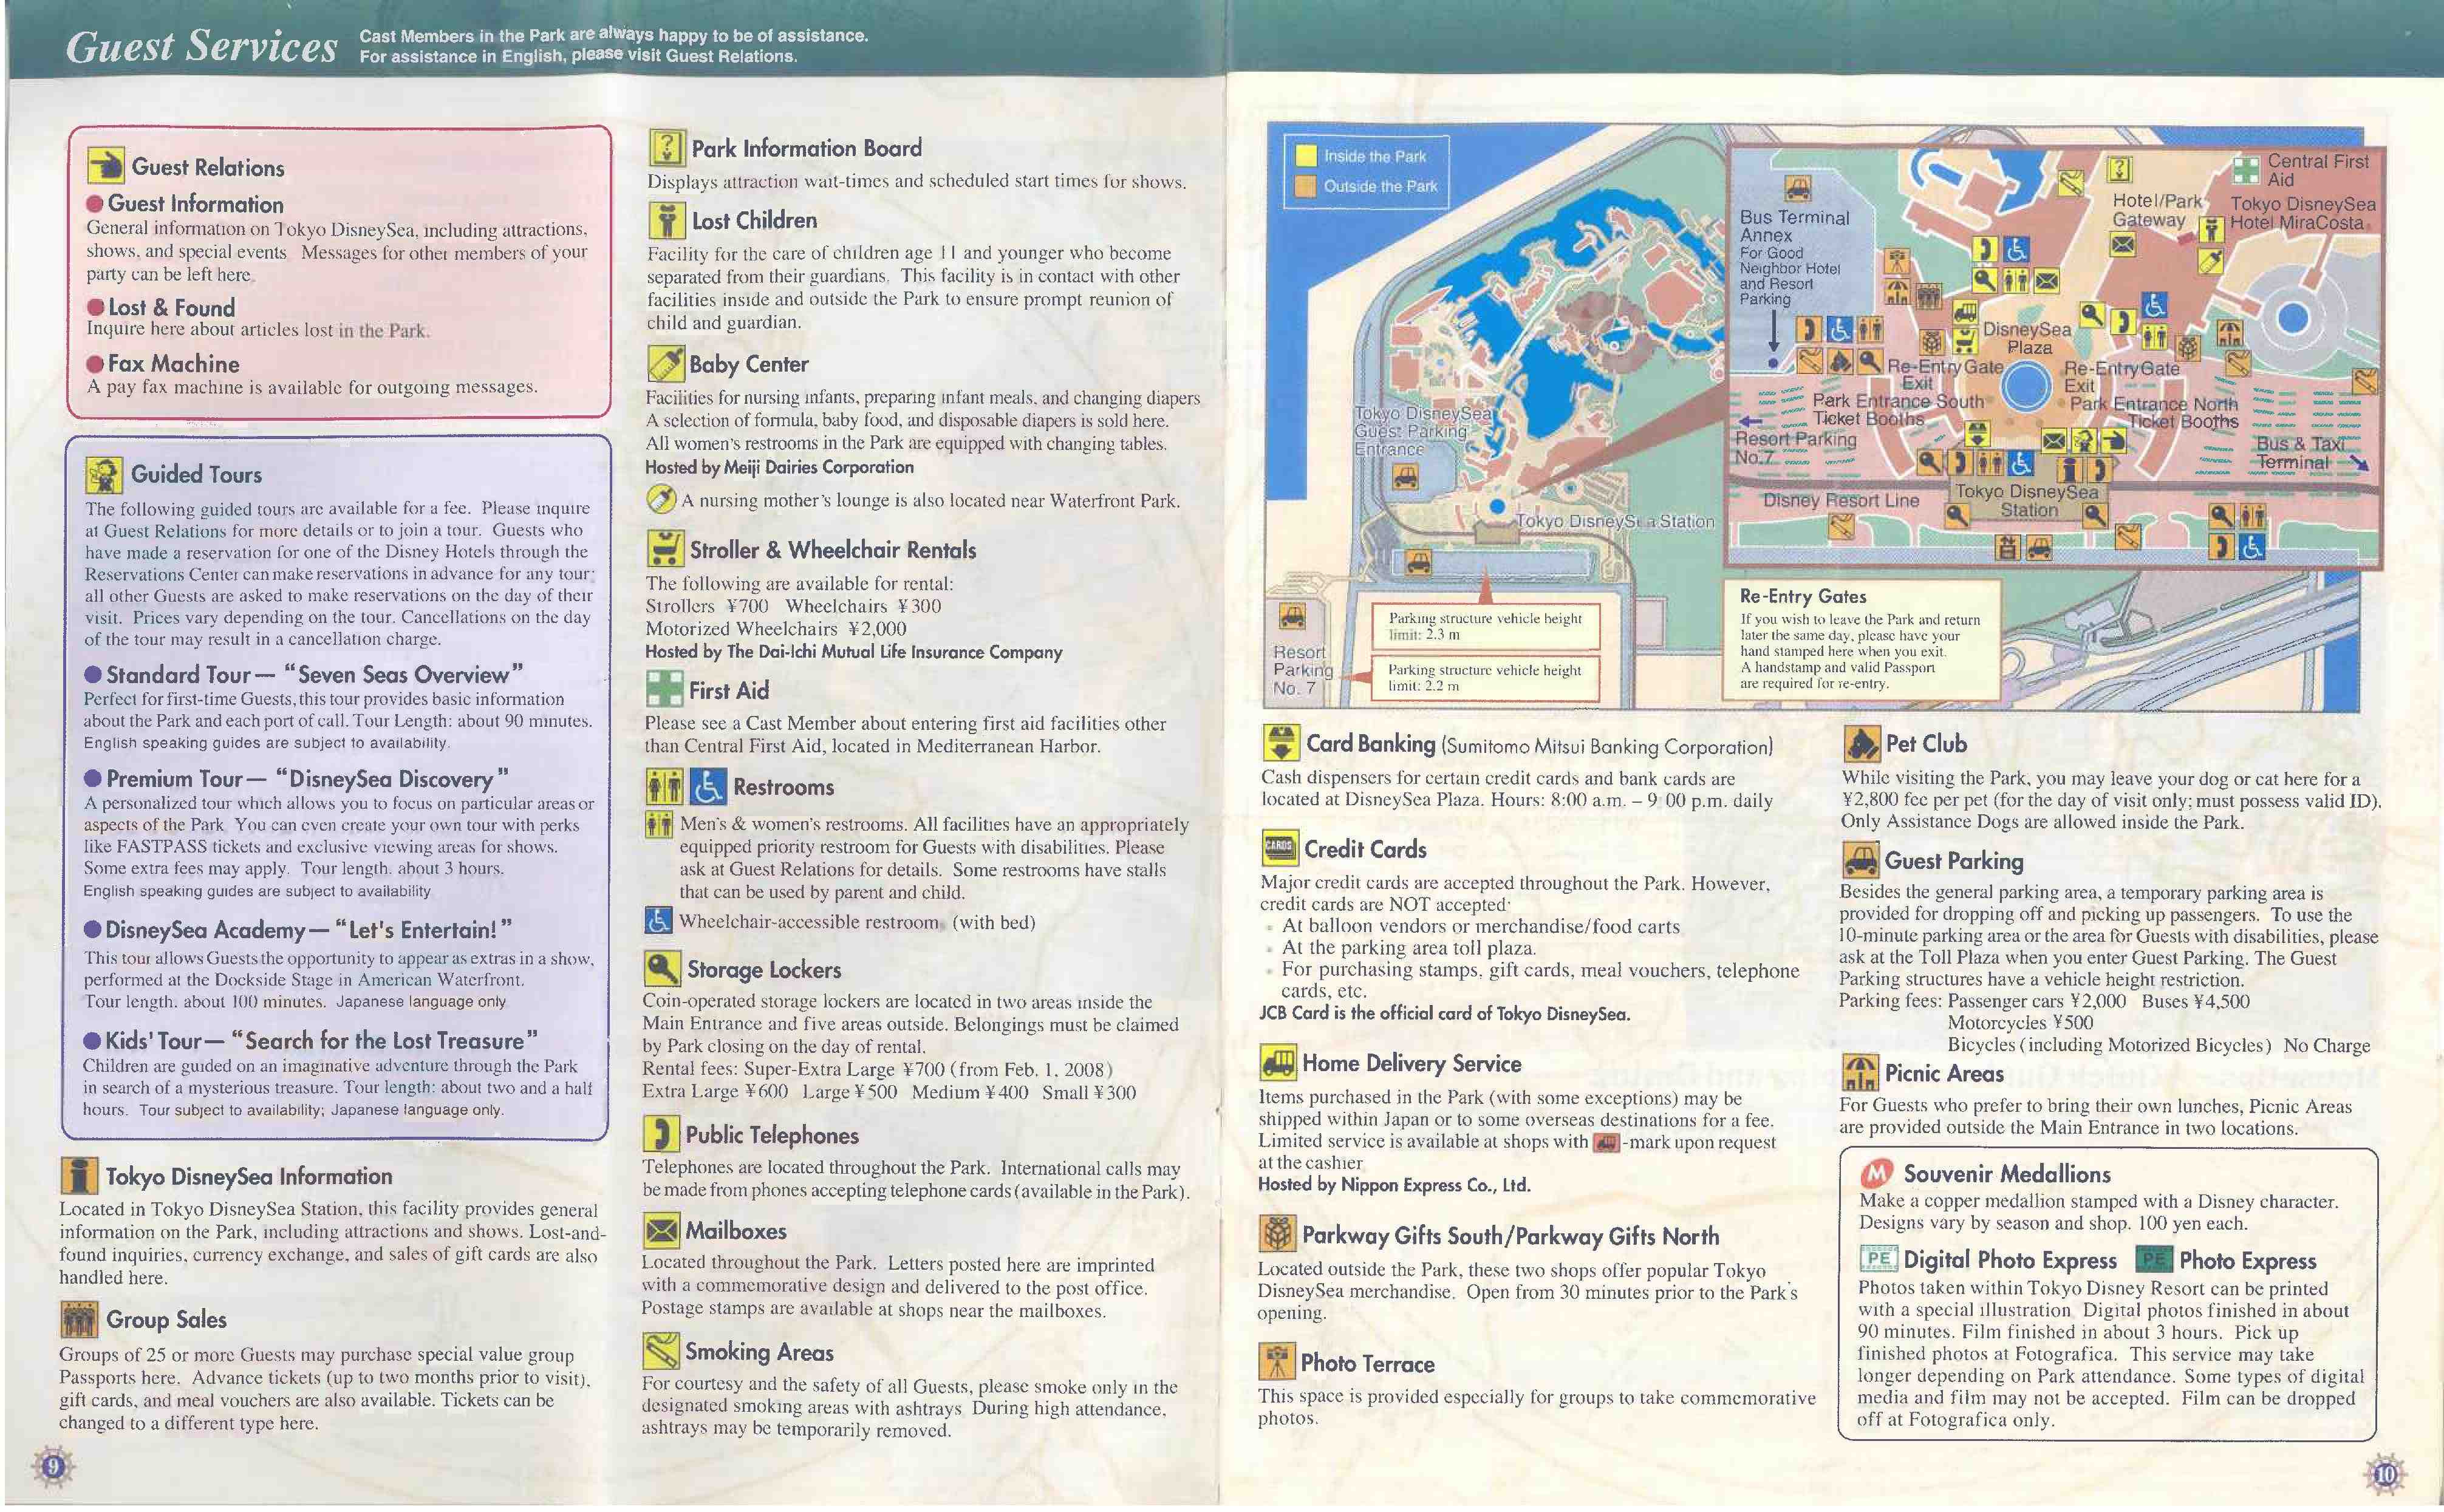Click the Digital Photo Express PE icon

click(x=1878, y=1259)
